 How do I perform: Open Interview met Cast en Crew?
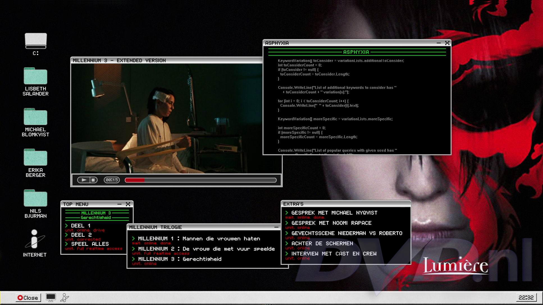[x=331, y=254]
